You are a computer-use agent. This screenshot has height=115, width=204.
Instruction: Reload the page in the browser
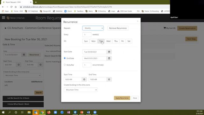click(11, 7)
